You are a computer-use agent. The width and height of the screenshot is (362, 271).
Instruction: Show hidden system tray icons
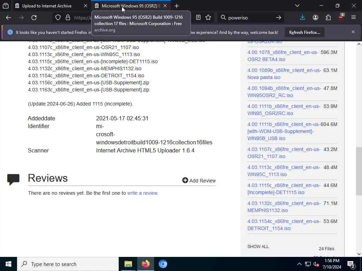(x=299, y=264)
